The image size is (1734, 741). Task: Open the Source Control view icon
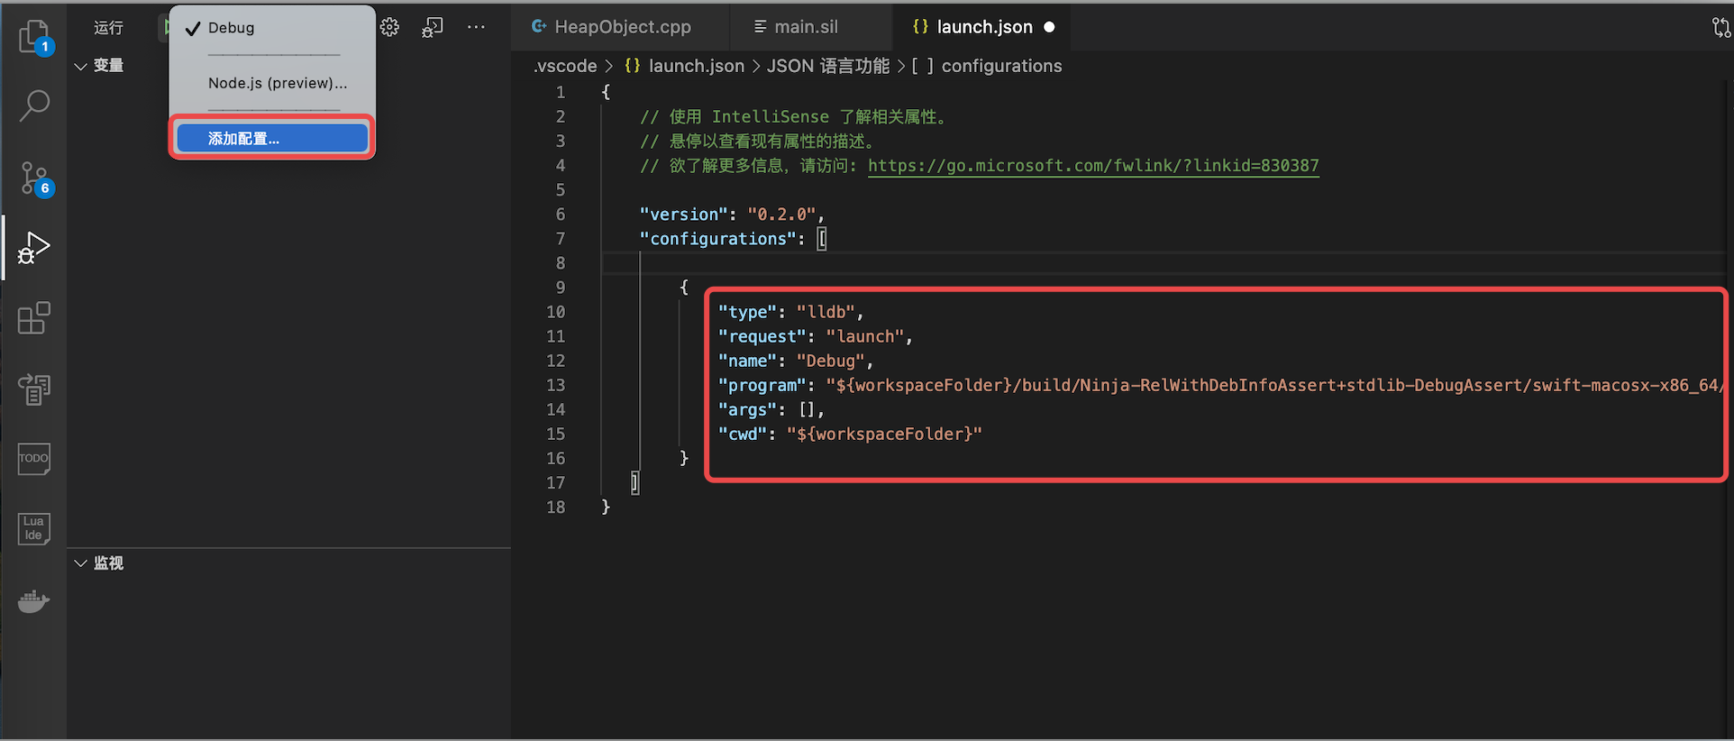34,178
